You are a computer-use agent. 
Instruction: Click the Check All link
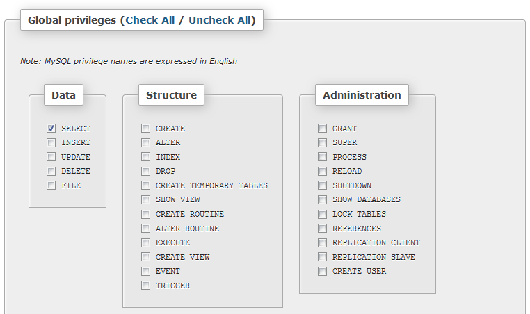pyautogui.click(x=150, y=20)
